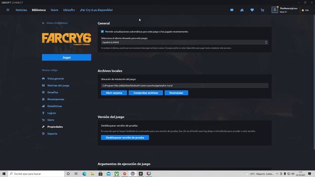Click the Ubisoft coins balance icon
315x177 pixels.
point(303,10)
